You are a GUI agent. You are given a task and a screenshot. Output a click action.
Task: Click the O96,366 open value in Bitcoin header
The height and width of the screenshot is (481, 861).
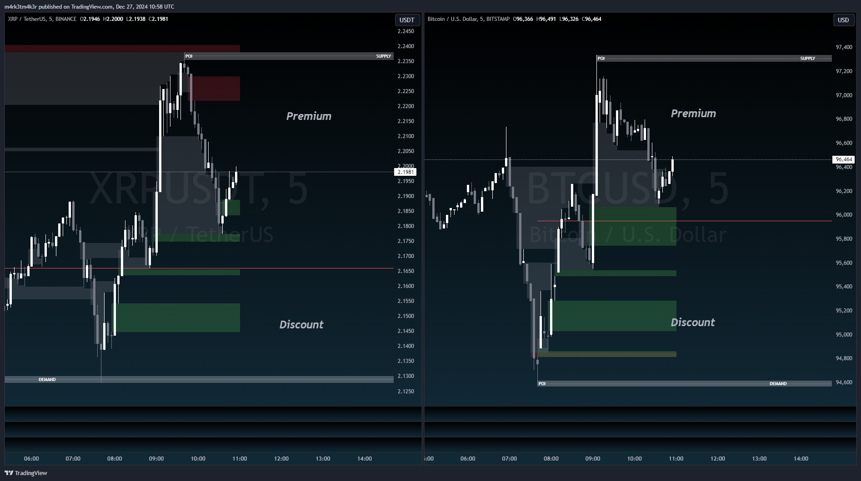point(523,19)
